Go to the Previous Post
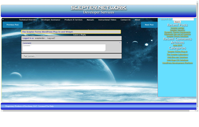Screen dimensions: 199x127 (x=13, y=25)
